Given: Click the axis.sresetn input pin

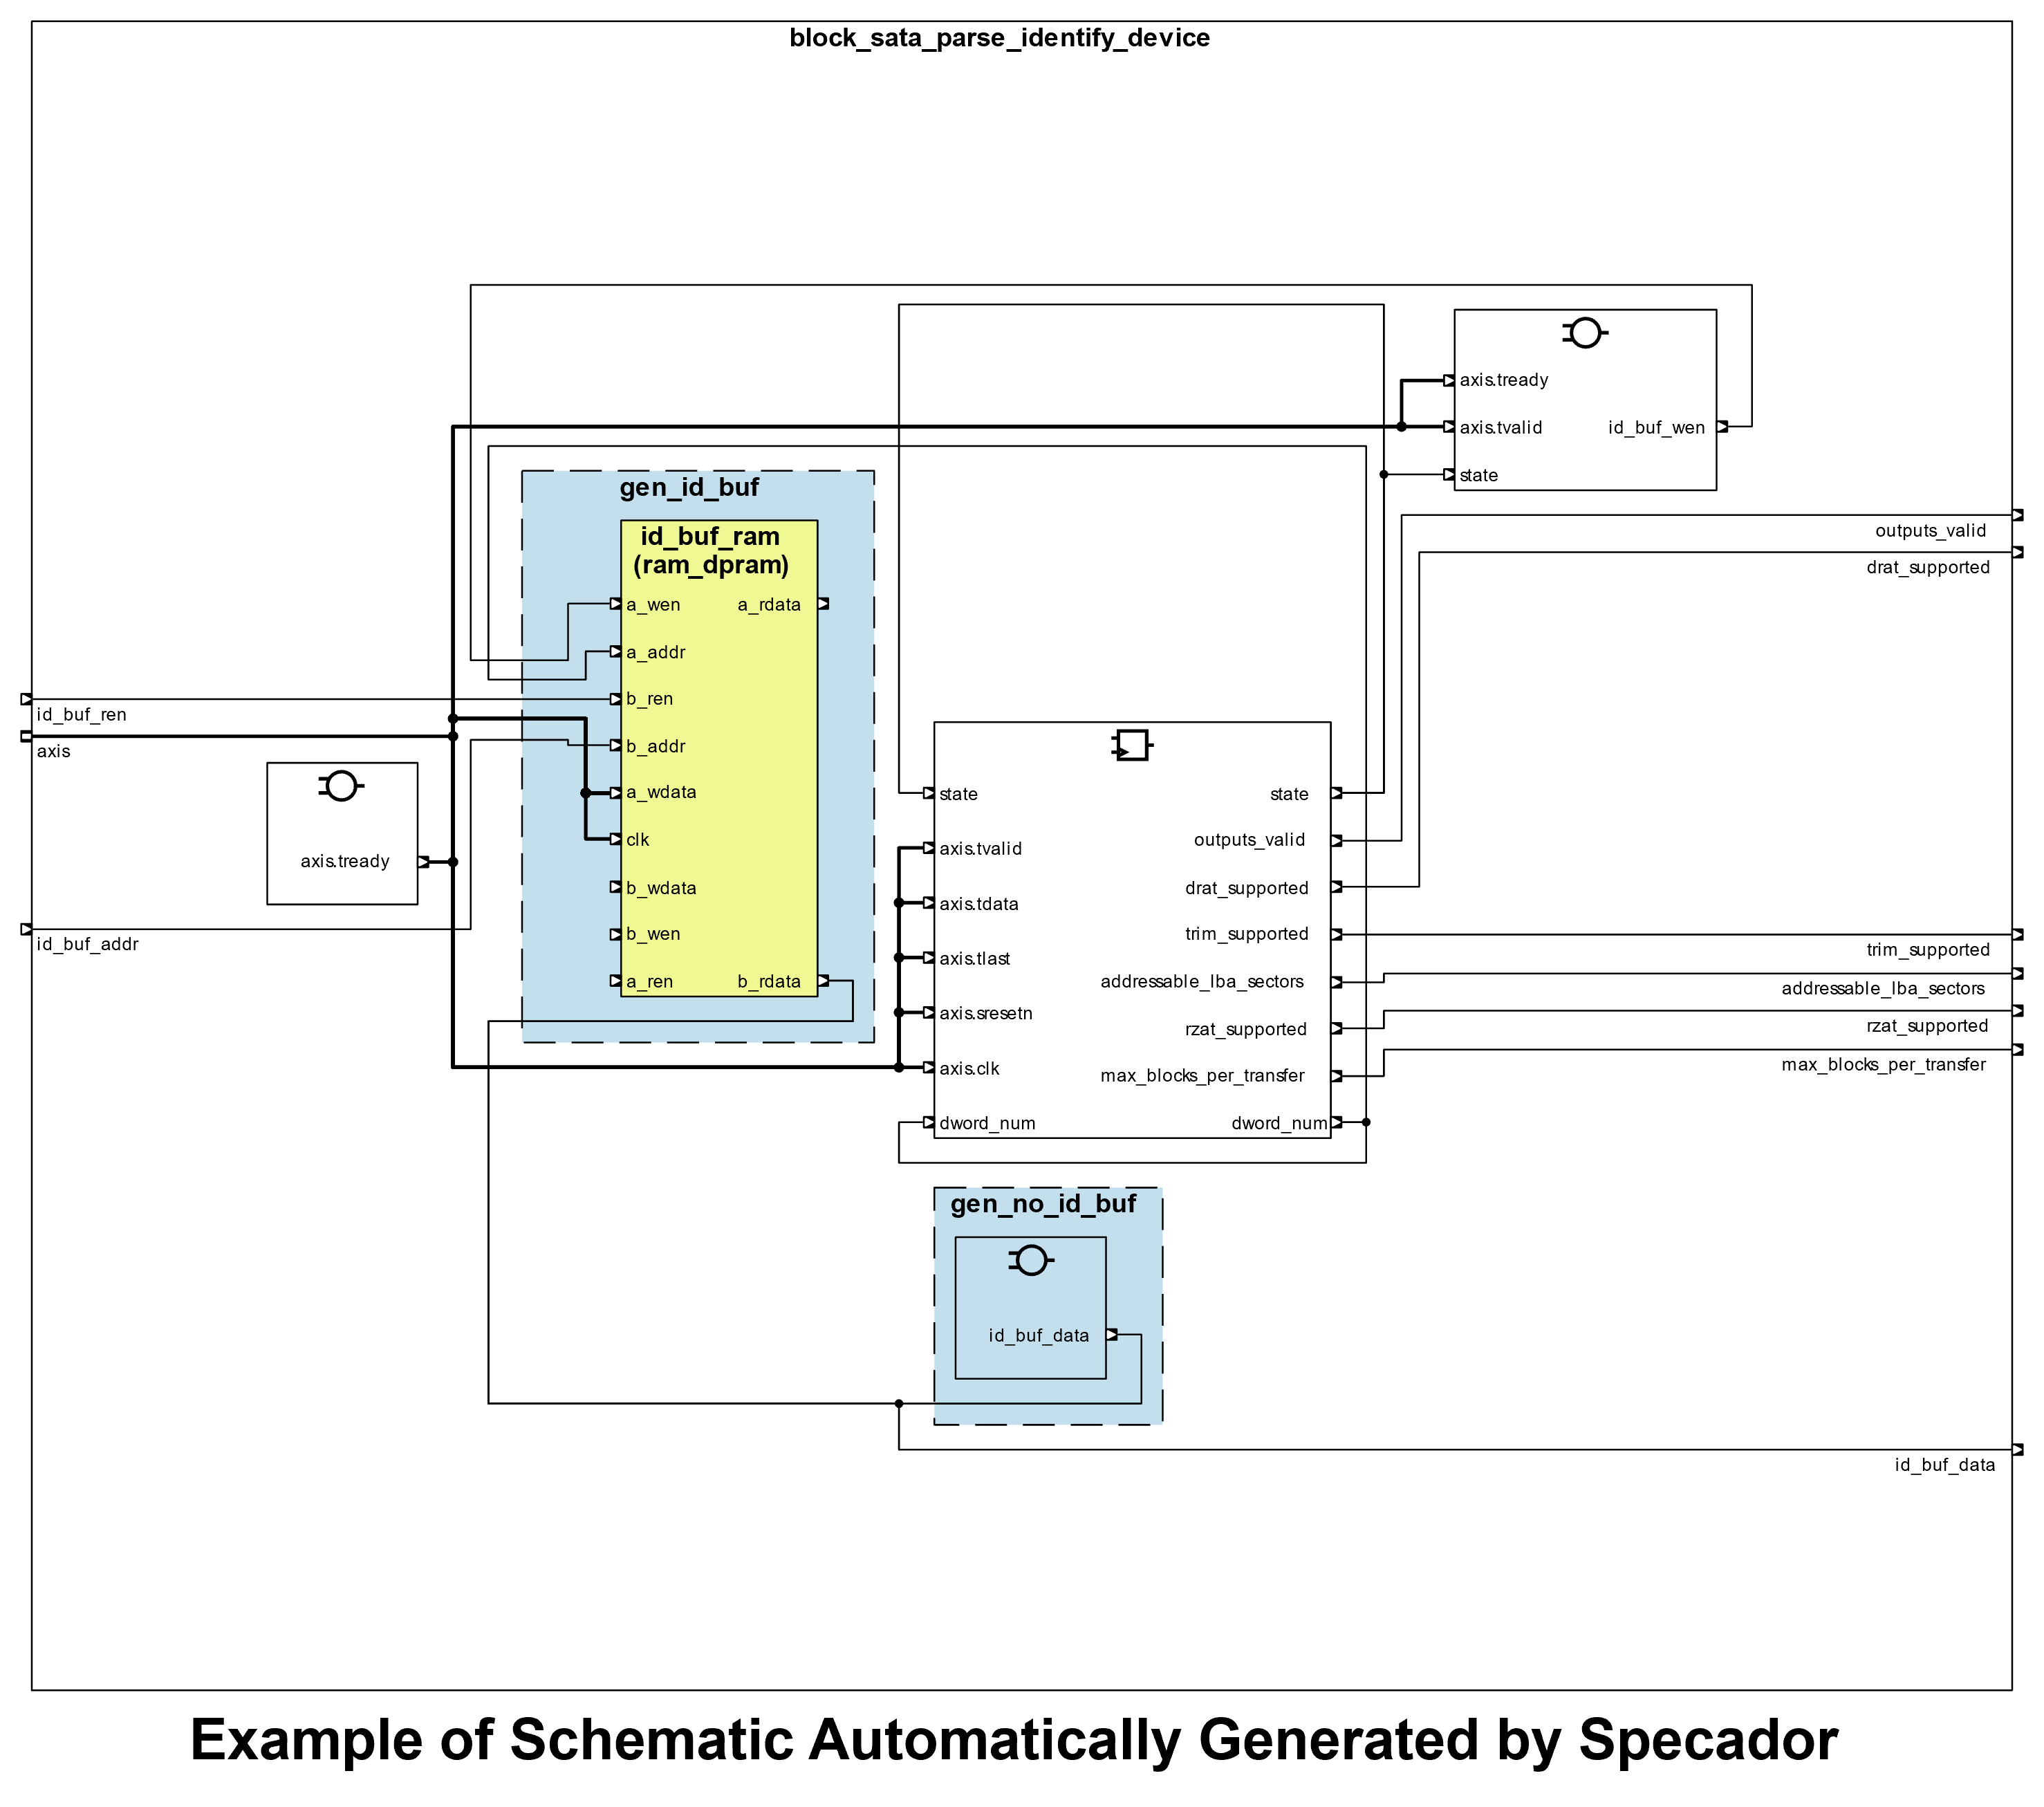Looking at the screenshot, I should pyautogui.click(x=930, y=1013).
